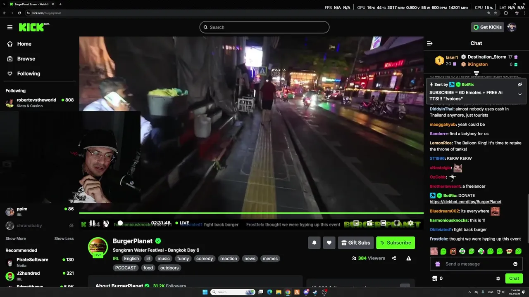Hide the pinned BotRix message
529x297 pixels.
pyautogui.click(x=520, y=85)
